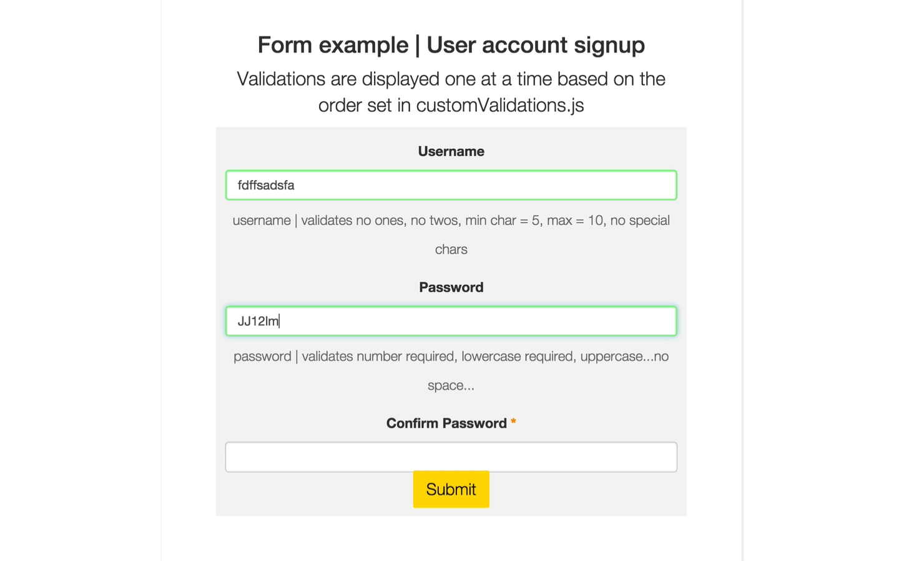Click the bold Password label above its field

(x=451, y=287)
